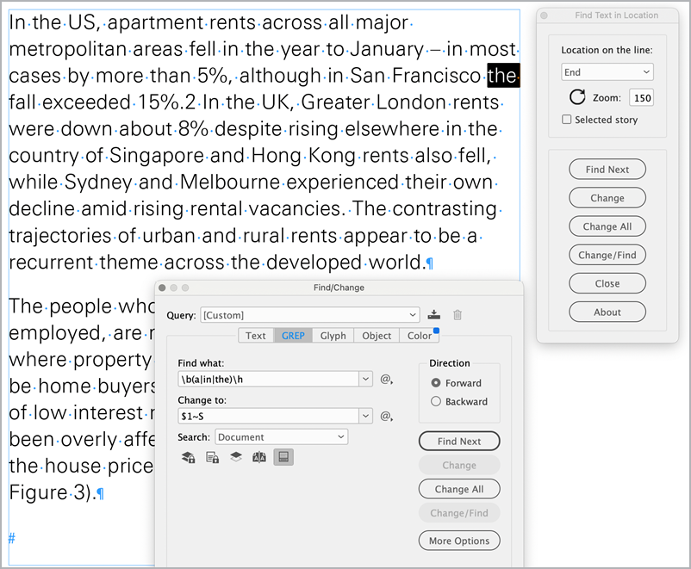
Task: Click the blue end-of-story # marker
Action: (x=12, y=538)
